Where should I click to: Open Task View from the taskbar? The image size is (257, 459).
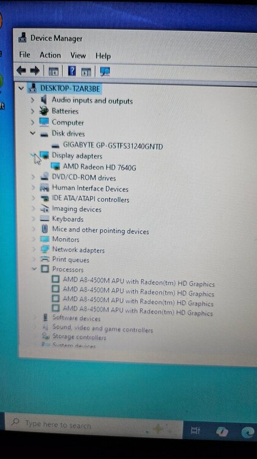click(195, 430)
